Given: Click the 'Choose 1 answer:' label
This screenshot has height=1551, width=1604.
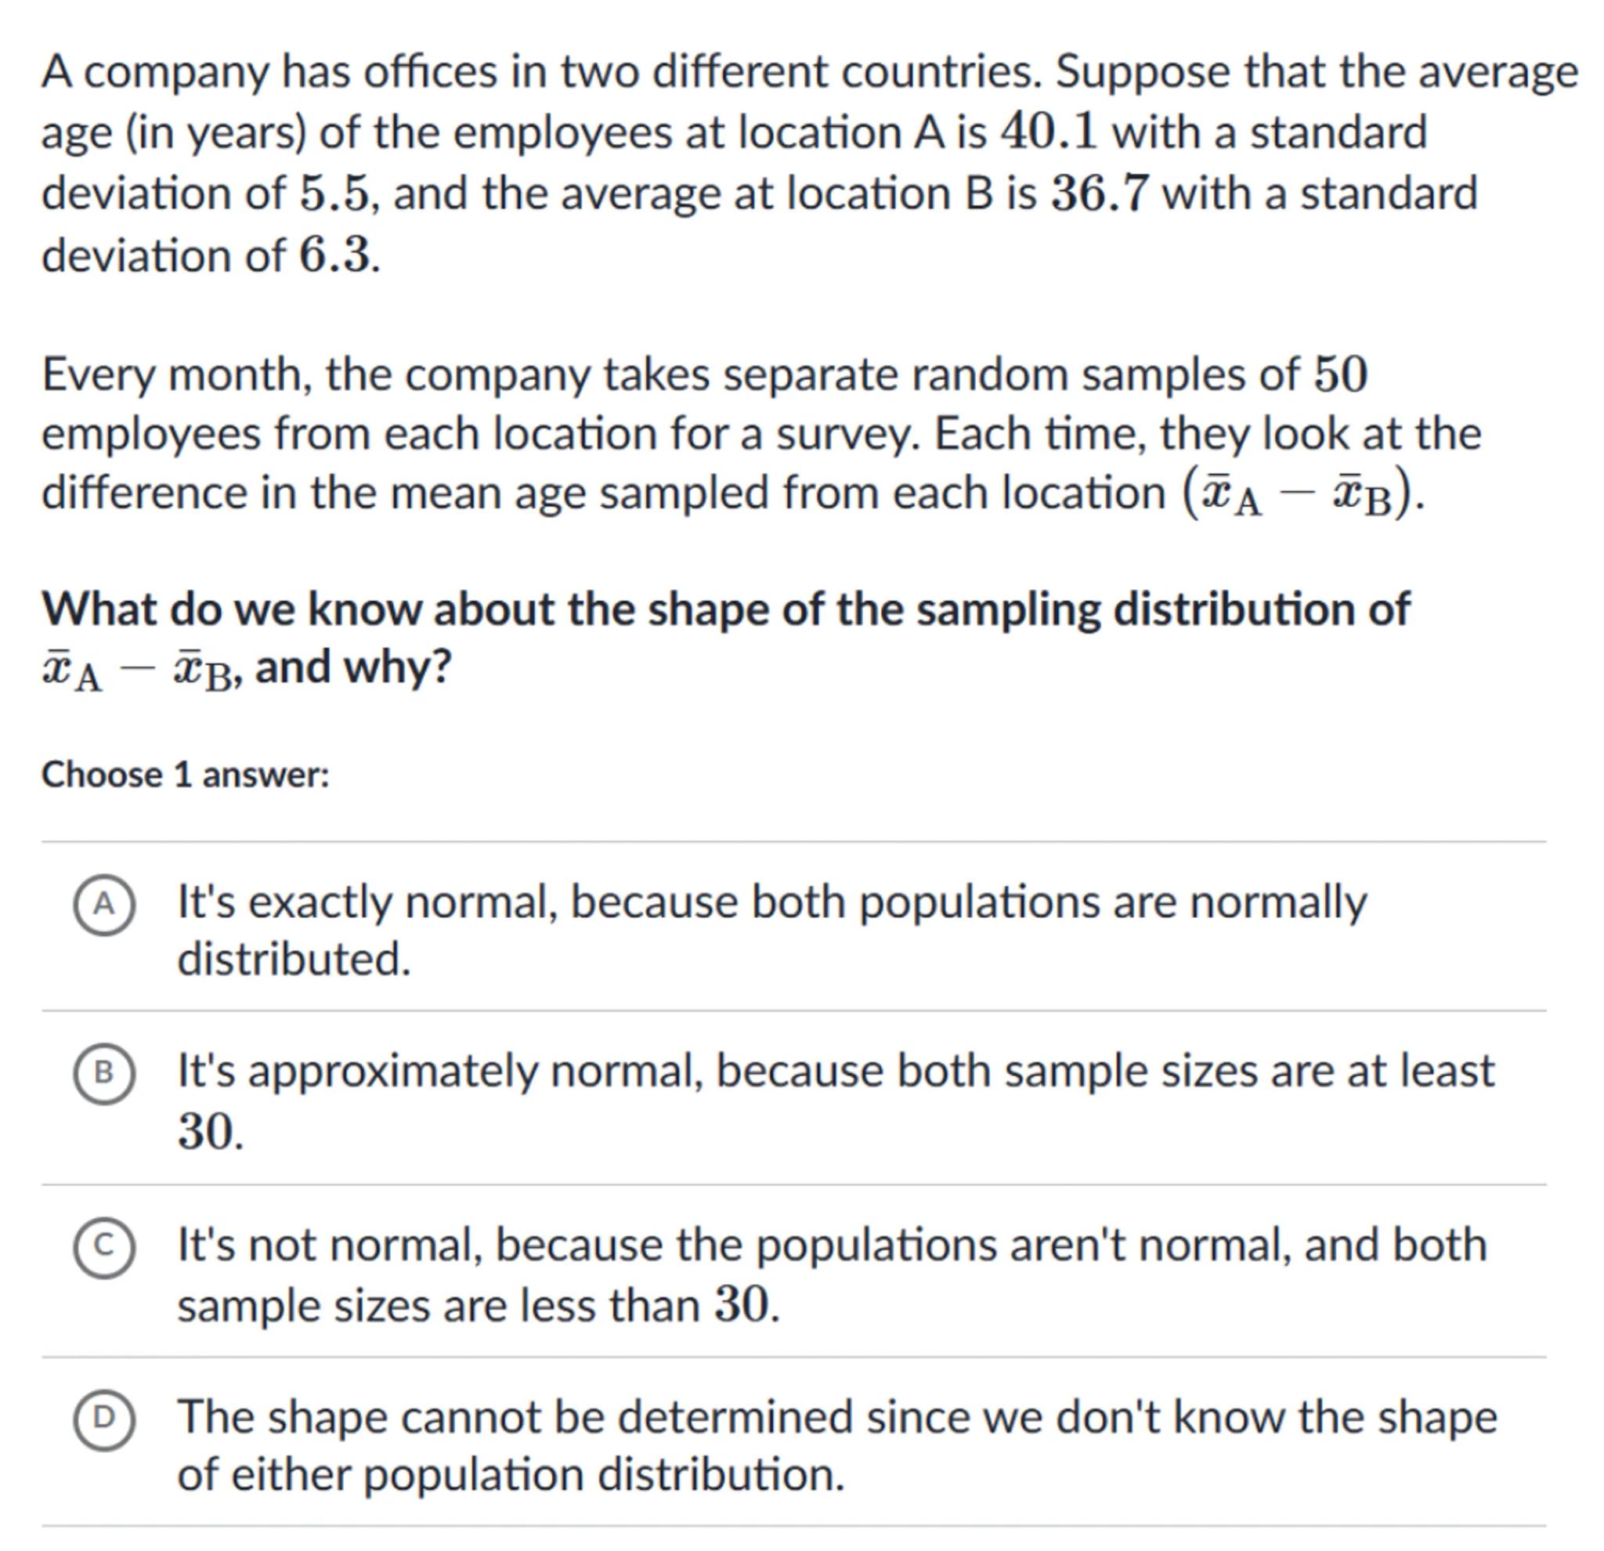Looking at the screenshot, I should tap(186, 774).
